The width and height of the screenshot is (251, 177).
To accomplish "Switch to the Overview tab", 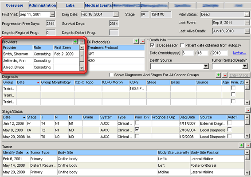I will coord(14,5).
